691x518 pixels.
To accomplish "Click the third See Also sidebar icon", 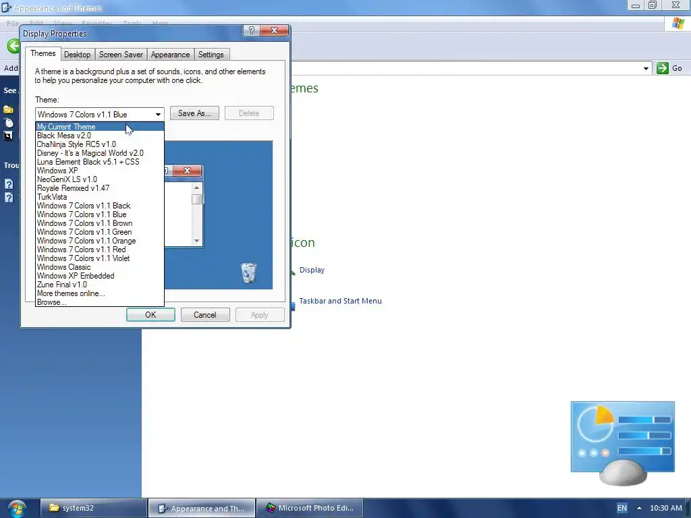I will click(x=8, y=136).
